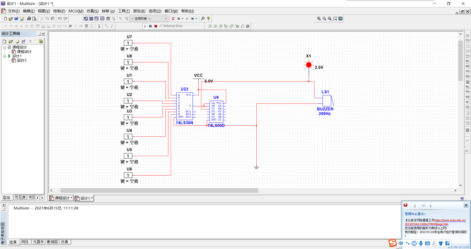Image resolution: width=471 pixels, height=249 pixels.
Task: Toggle full screen view icon
Action: tap(341, 19)
